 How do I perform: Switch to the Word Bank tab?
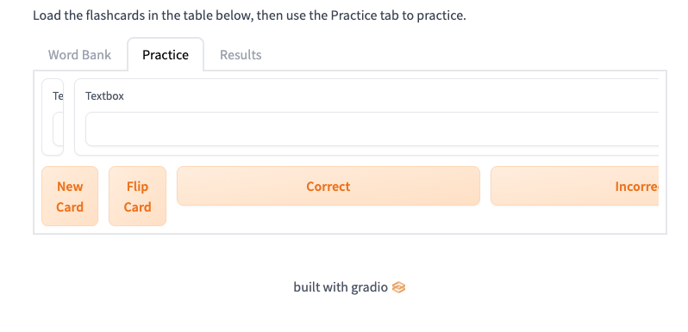point(79,55)
